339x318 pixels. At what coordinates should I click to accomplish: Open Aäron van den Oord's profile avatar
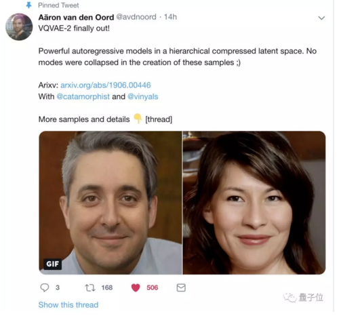pos(19,27)
